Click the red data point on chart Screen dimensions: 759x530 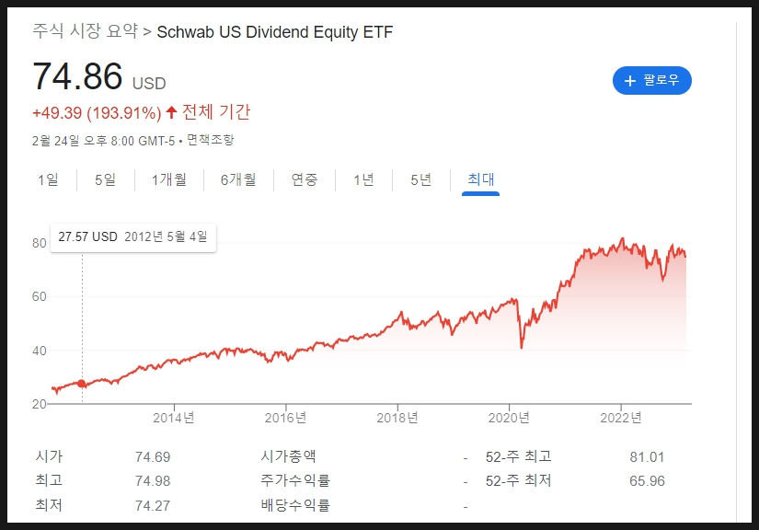[x=82, y=384]
